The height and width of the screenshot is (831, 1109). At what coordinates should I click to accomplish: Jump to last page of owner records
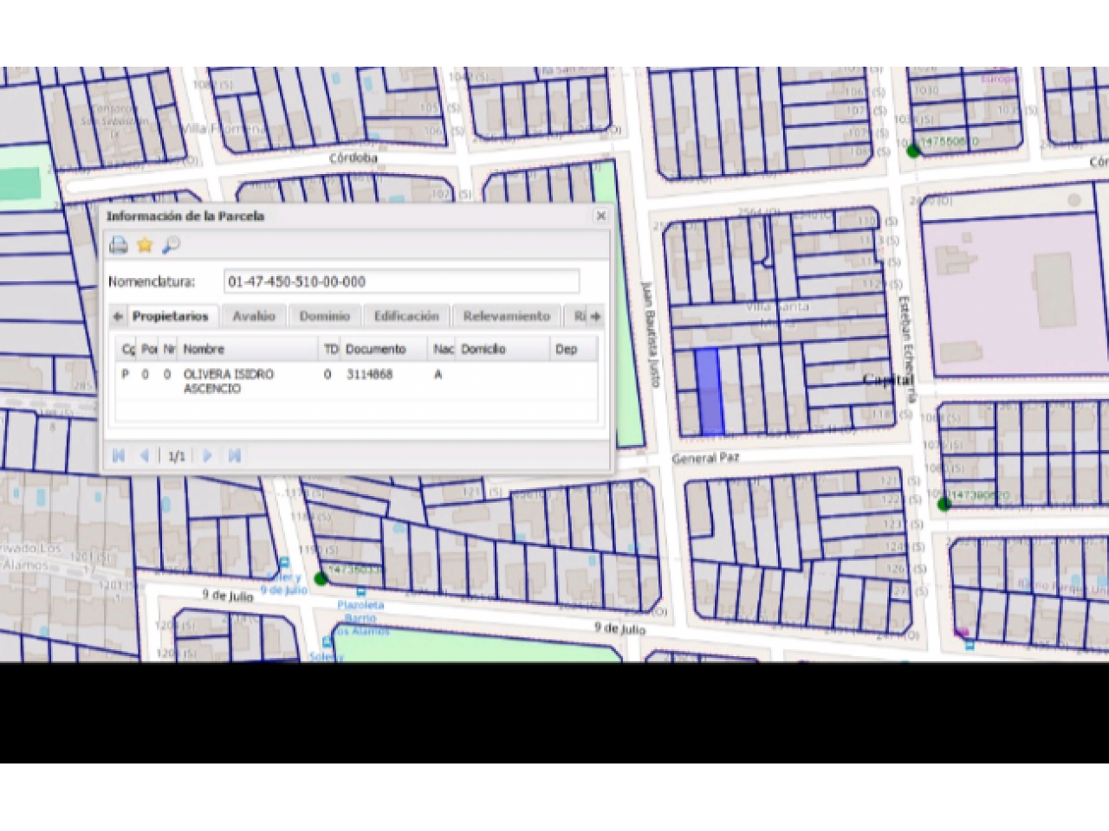[x=234, y=455]
